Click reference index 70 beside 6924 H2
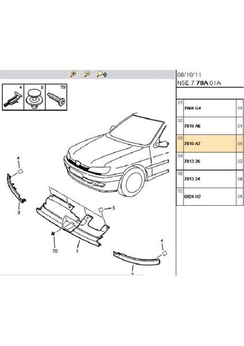This screenshot has height=346, width=244. coord(180,191)
